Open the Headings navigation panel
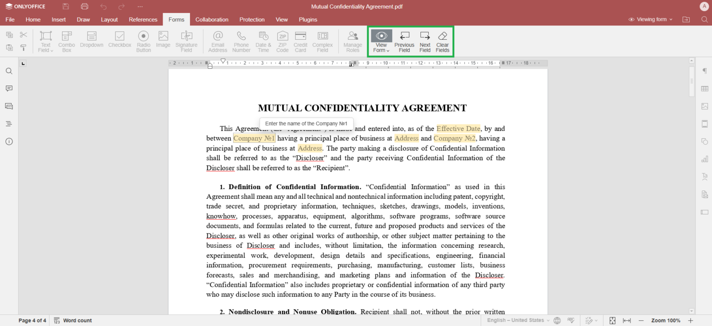 click(x=9, y=123)
